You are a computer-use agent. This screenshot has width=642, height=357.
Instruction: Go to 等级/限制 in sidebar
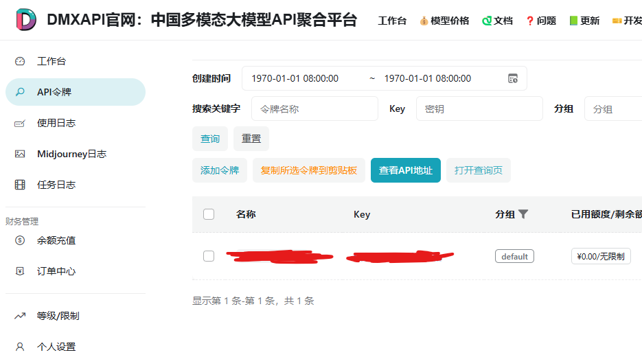click(x=76, y=316)
